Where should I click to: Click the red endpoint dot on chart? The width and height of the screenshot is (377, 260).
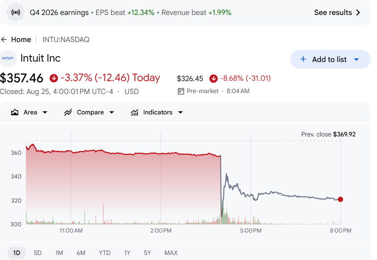point(340,199)
